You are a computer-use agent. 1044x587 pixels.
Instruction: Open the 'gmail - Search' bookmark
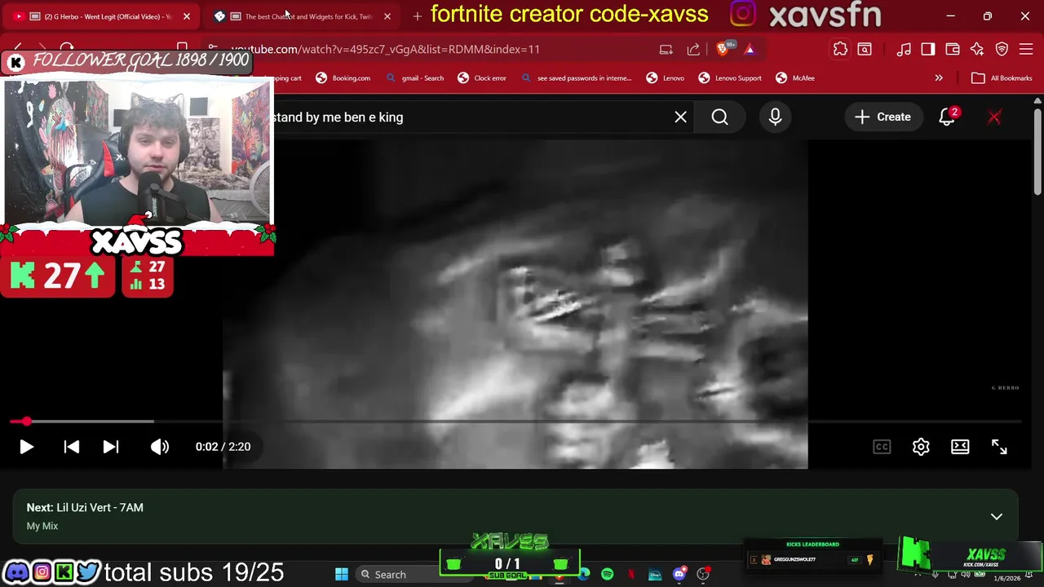point(415,78)
